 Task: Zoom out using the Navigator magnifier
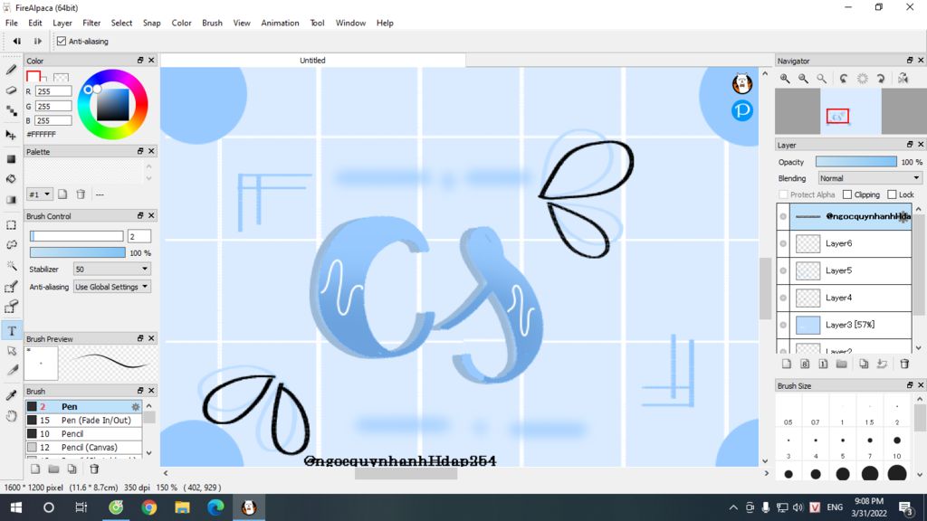pyautogui.click(x=804, y=79)
